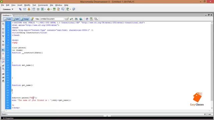Image resolution: width=214 pixels, height=120 pixels.
Task: Click Balance Braces in the coding toolbar
Action: (x=3, y=45)
